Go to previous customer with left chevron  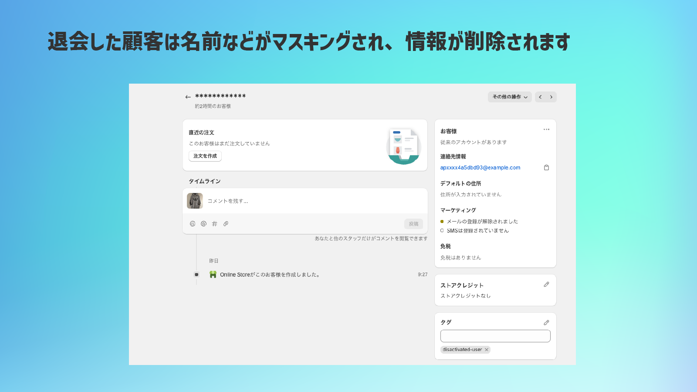point(540,97)
